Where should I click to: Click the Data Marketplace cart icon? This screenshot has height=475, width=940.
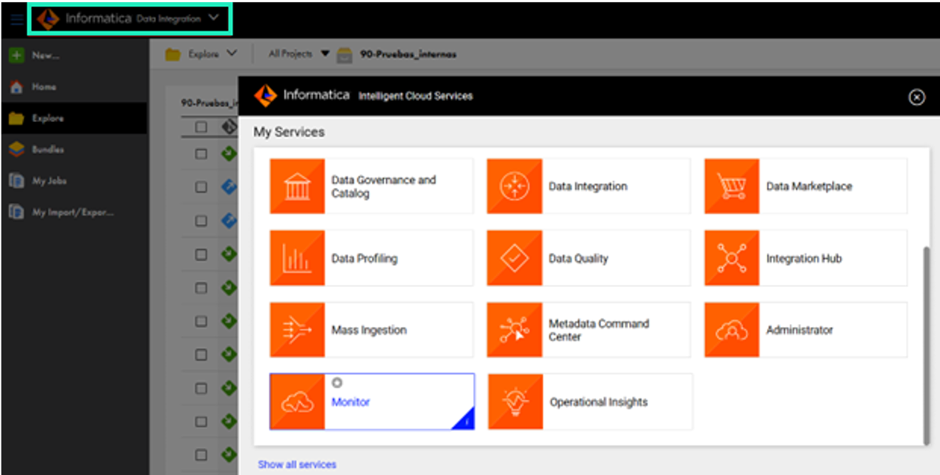[x=731, y=186]
